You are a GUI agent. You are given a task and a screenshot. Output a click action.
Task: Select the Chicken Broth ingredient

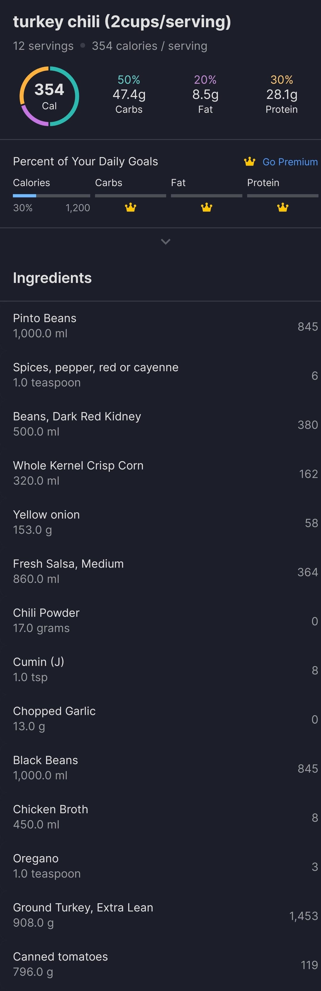click(x=160, y=817)
